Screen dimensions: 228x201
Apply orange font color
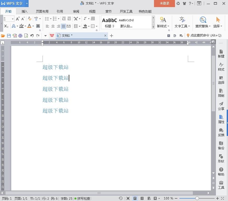[x=29, y=26]
